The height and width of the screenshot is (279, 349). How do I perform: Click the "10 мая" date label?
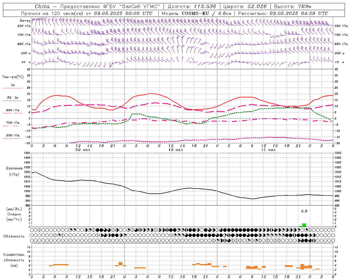(x=176, y=150)
